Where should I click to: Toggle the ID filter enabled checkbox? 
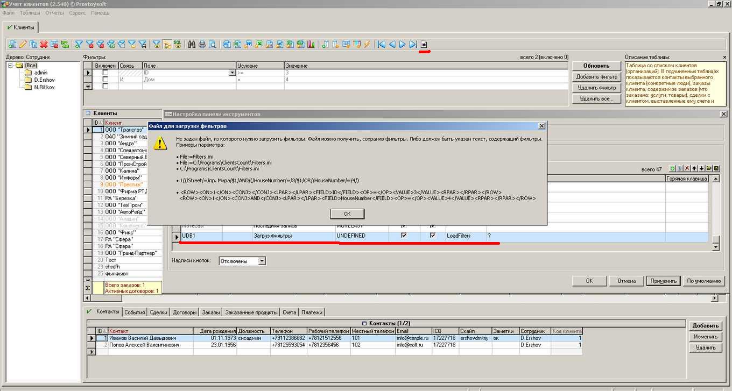pyautogui.click(x=105, y=73)
